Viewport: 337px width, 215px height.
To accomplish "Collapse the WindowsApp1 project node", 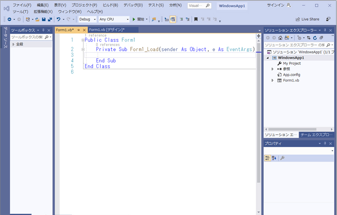I will coord(267,58).
